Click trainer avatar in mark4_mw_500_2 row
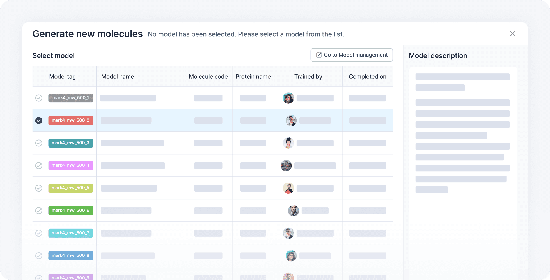Image resolution: width=550 pixels, height=280 pixels. click(291, 120)
